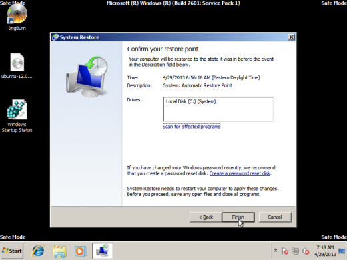Click Confirm your restore point heading

[x=163, y=49]
